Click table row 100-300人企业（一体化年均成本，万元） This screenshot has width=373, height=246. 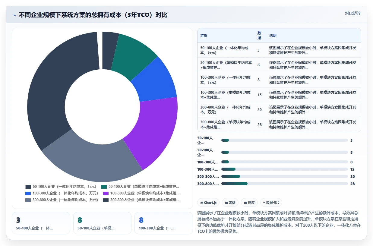click(x=279, y=80)
